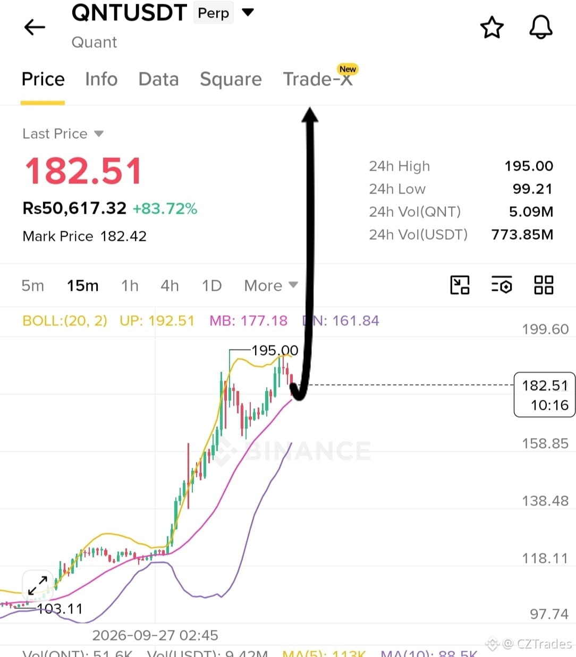
Task: Open price alert bell icon
Action: 541,28
